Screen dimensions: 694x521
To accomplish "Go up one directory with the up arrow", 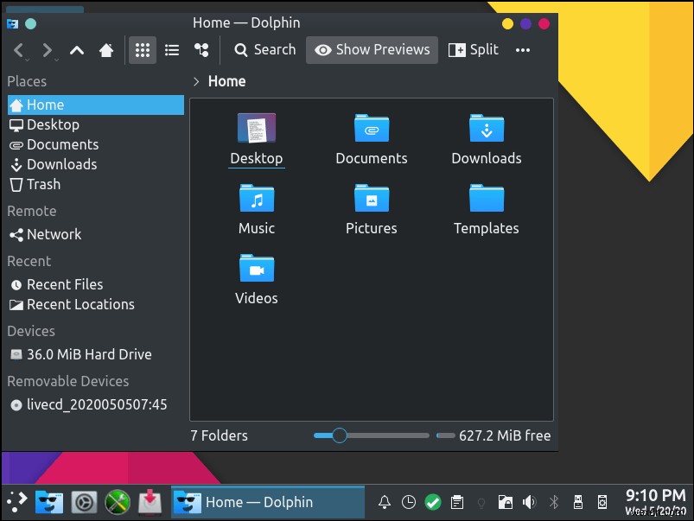I will 76,49.
